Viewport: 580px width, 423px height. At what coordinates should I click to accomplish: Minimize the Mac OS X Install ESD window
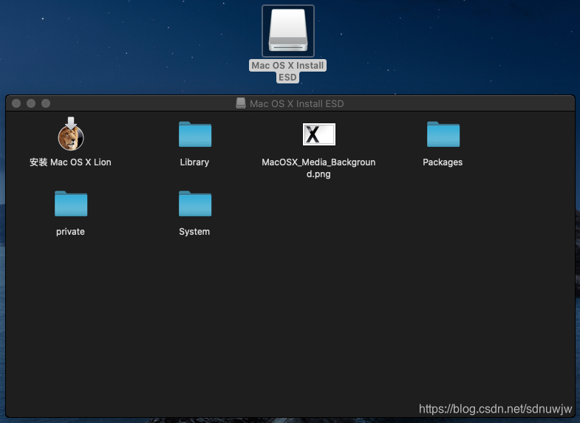31,103
